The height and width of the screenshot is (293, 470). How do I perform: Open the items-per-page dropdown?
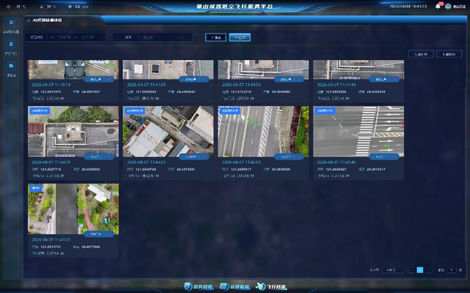tap(392, 270)
